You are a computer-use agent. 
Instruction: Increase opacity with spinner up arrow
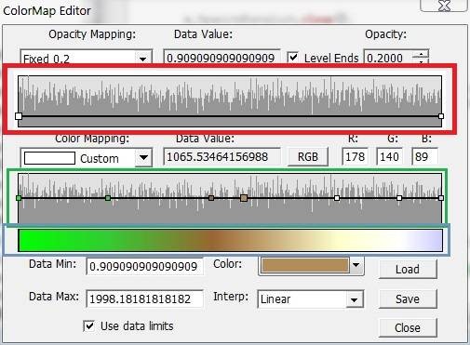421,55
